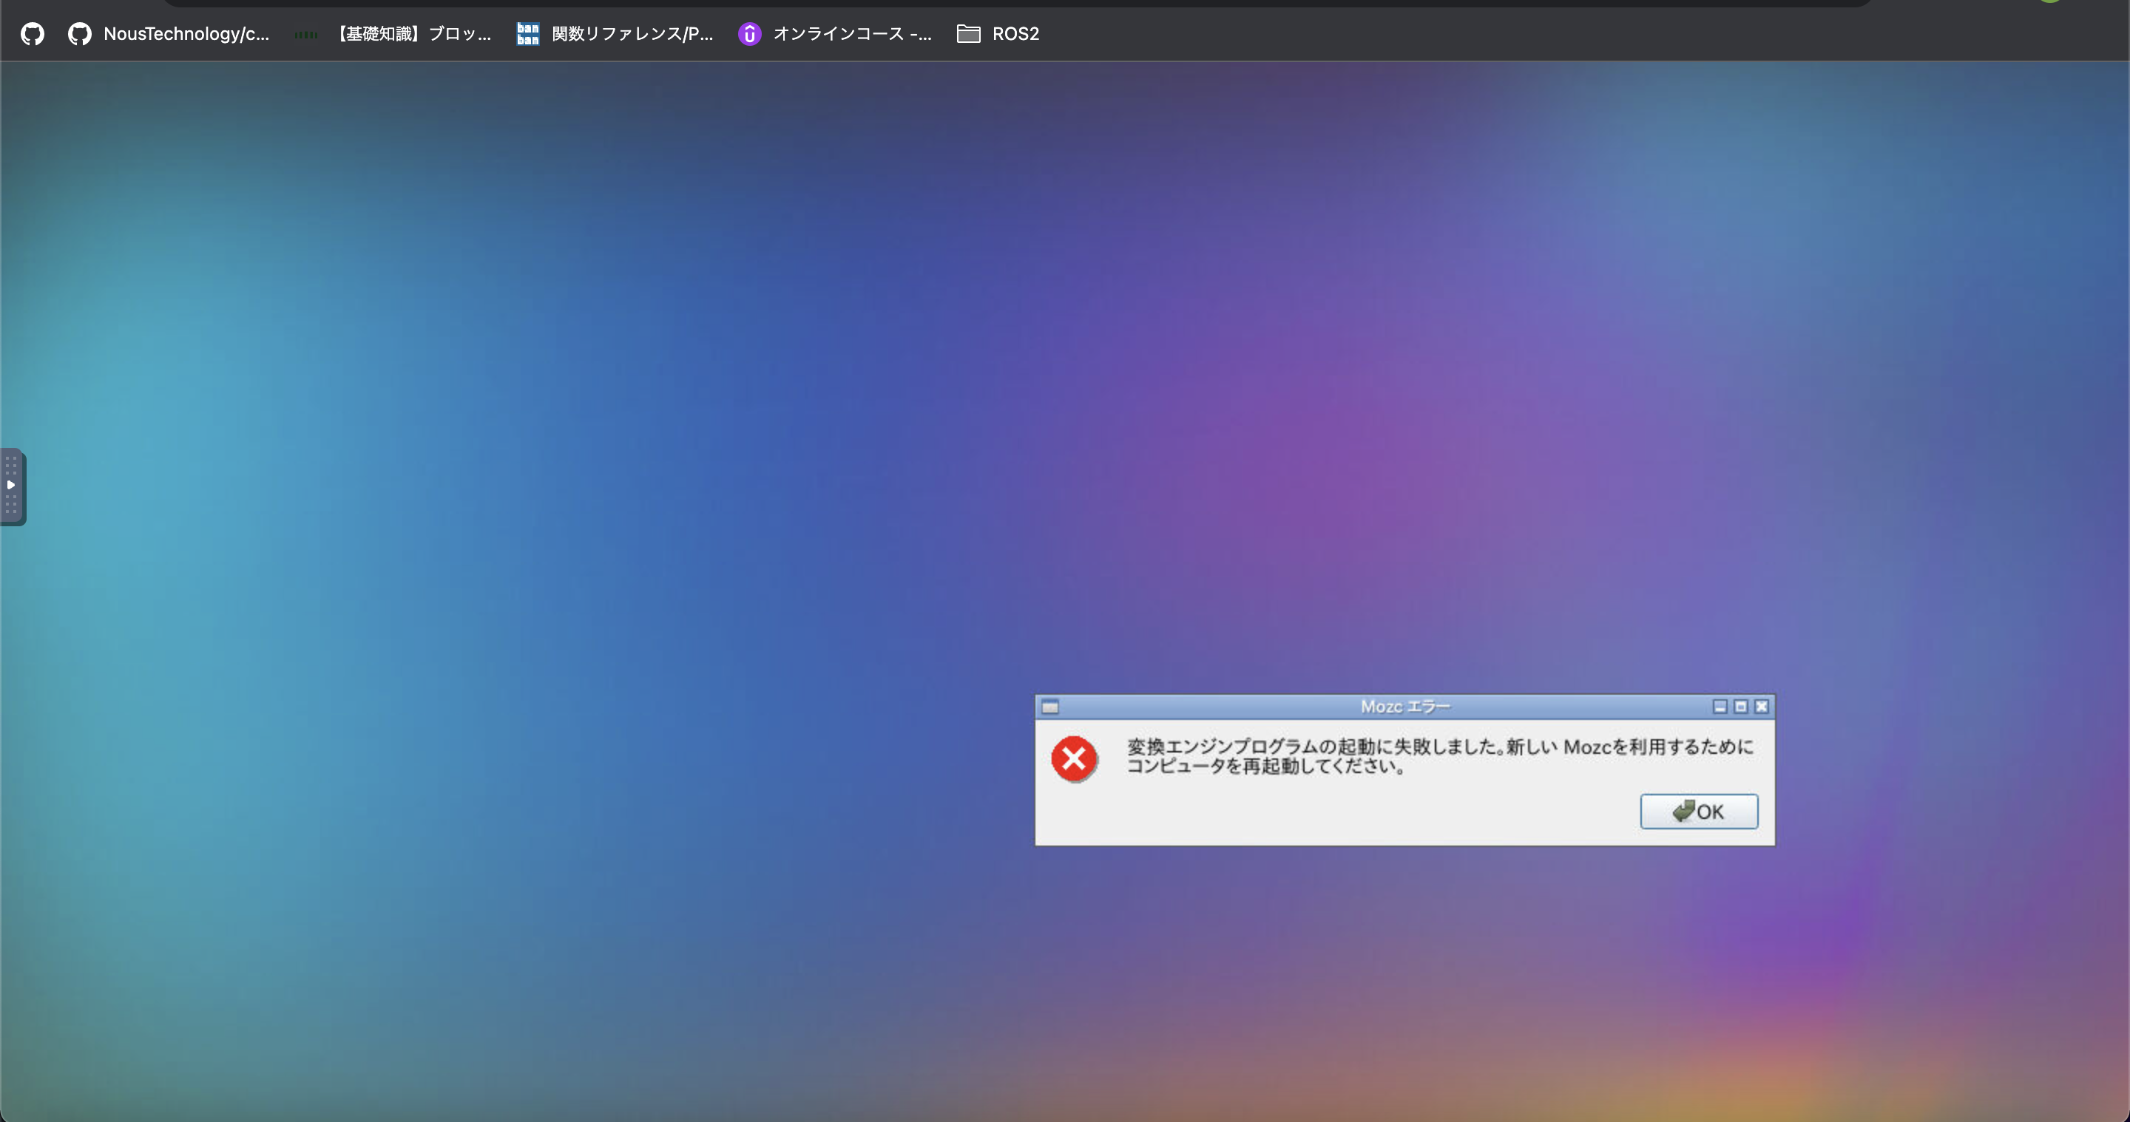This screenshot has width=2130, height=1122.
Task: Click OK to dismiss the Mozc error
Action: 1698,811
